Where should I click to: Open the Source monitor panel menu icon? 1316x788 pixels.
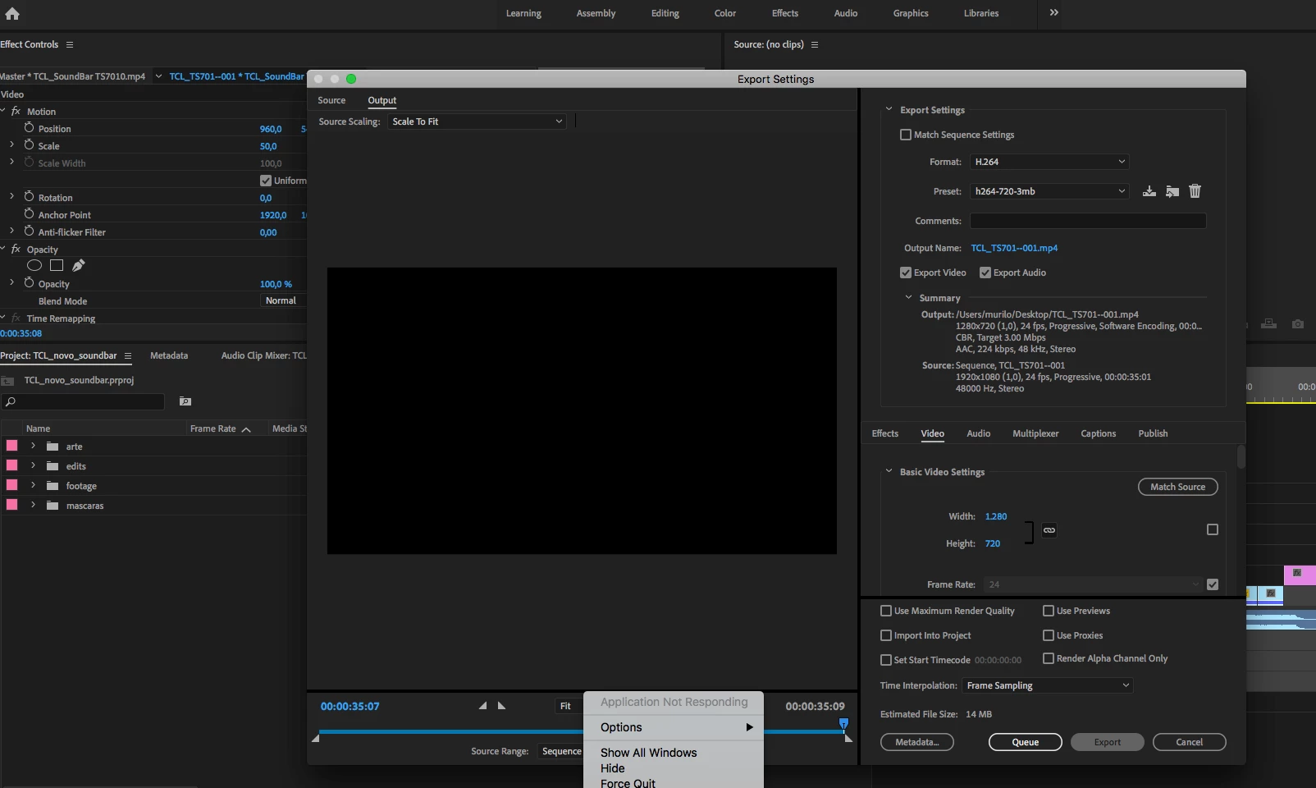(x=815, y=44)
